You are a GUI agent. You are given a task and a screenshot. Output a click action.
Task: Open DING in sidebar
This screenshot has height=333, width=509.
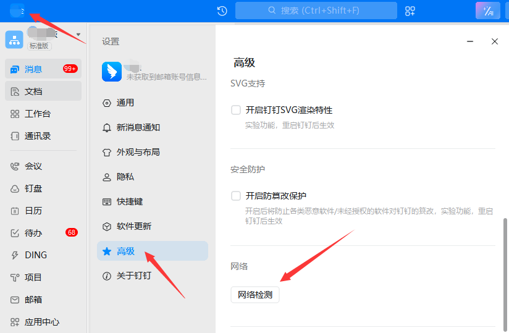(x=43, y=255)
